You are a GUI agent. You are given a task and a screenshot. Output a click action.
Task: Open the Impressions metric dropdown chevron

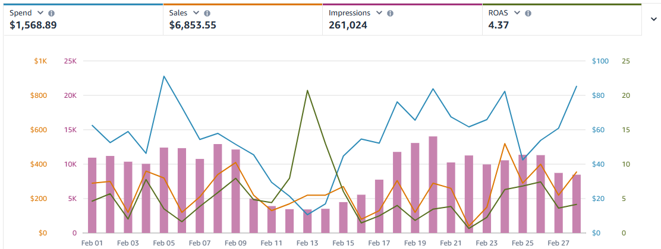point(379,12)
